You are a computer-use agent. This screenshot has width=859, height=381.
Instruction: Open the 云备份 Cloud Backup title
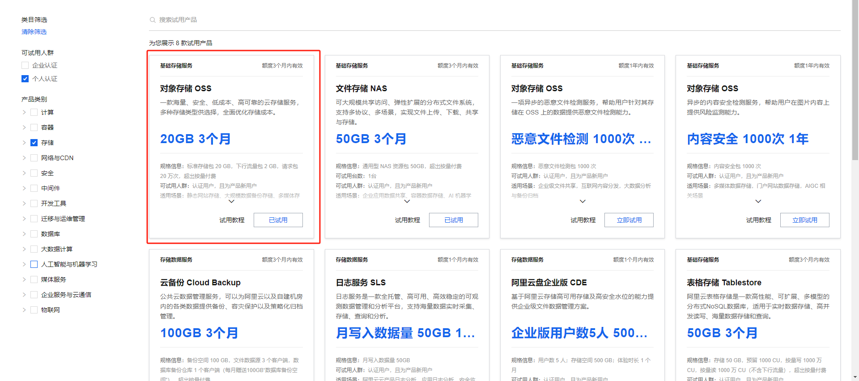(x=200, y=283)
